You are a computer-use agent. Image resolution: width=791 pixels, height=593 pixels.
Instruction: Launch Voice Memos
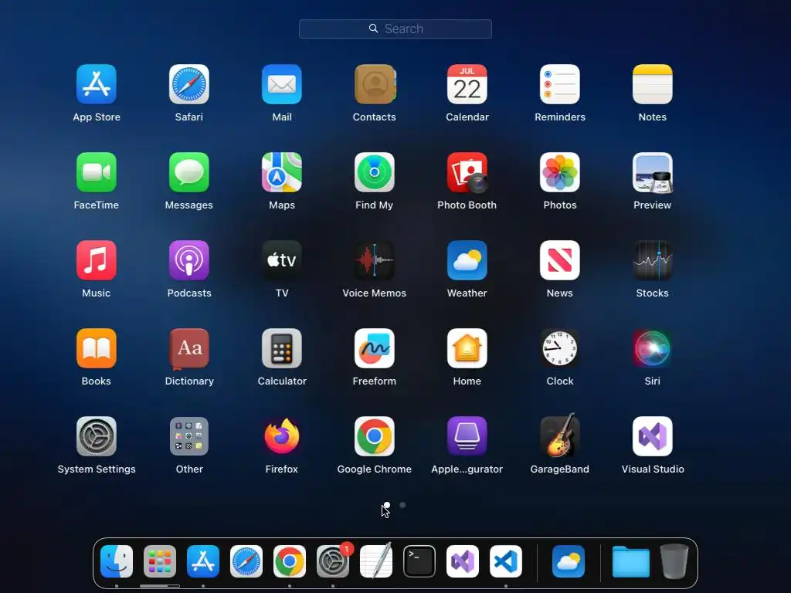(375, 260)
